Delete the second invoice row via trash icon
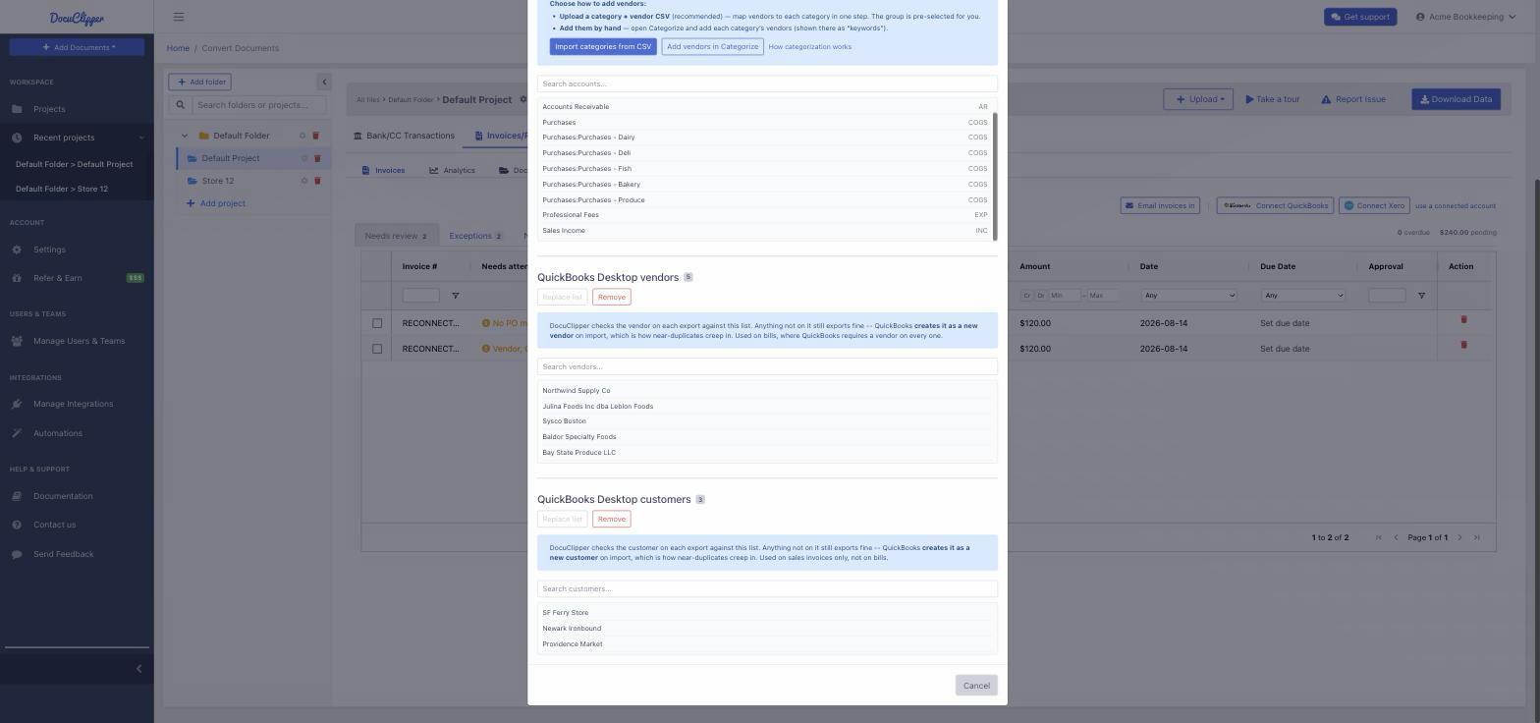Viewport: 1540px width, 723px height. point(1463,345)
